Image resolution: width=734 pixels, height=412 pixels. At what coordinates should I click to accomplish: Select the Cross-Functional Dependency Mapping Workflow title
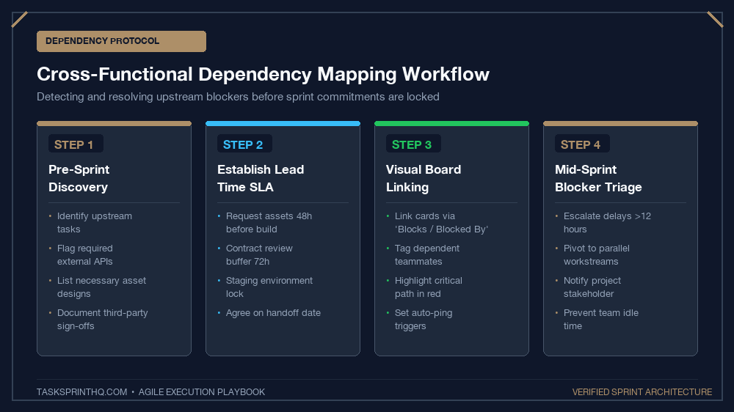(x=263, y=74)
